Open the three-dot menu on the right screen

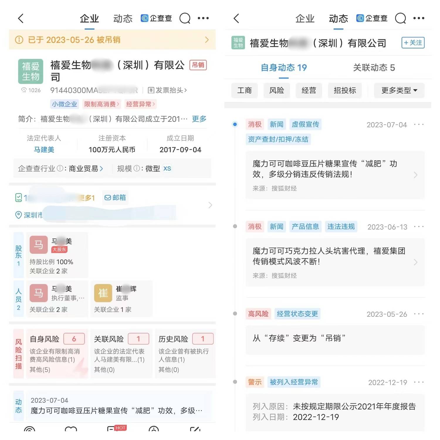419,18
